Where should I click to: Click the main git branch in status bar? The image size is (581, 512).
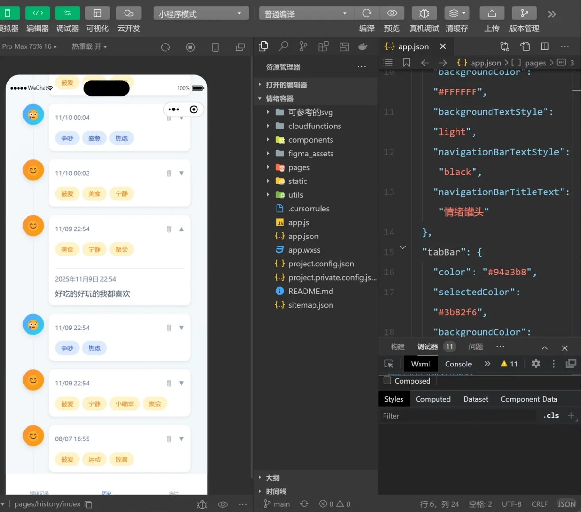click(x=277, y=504)
